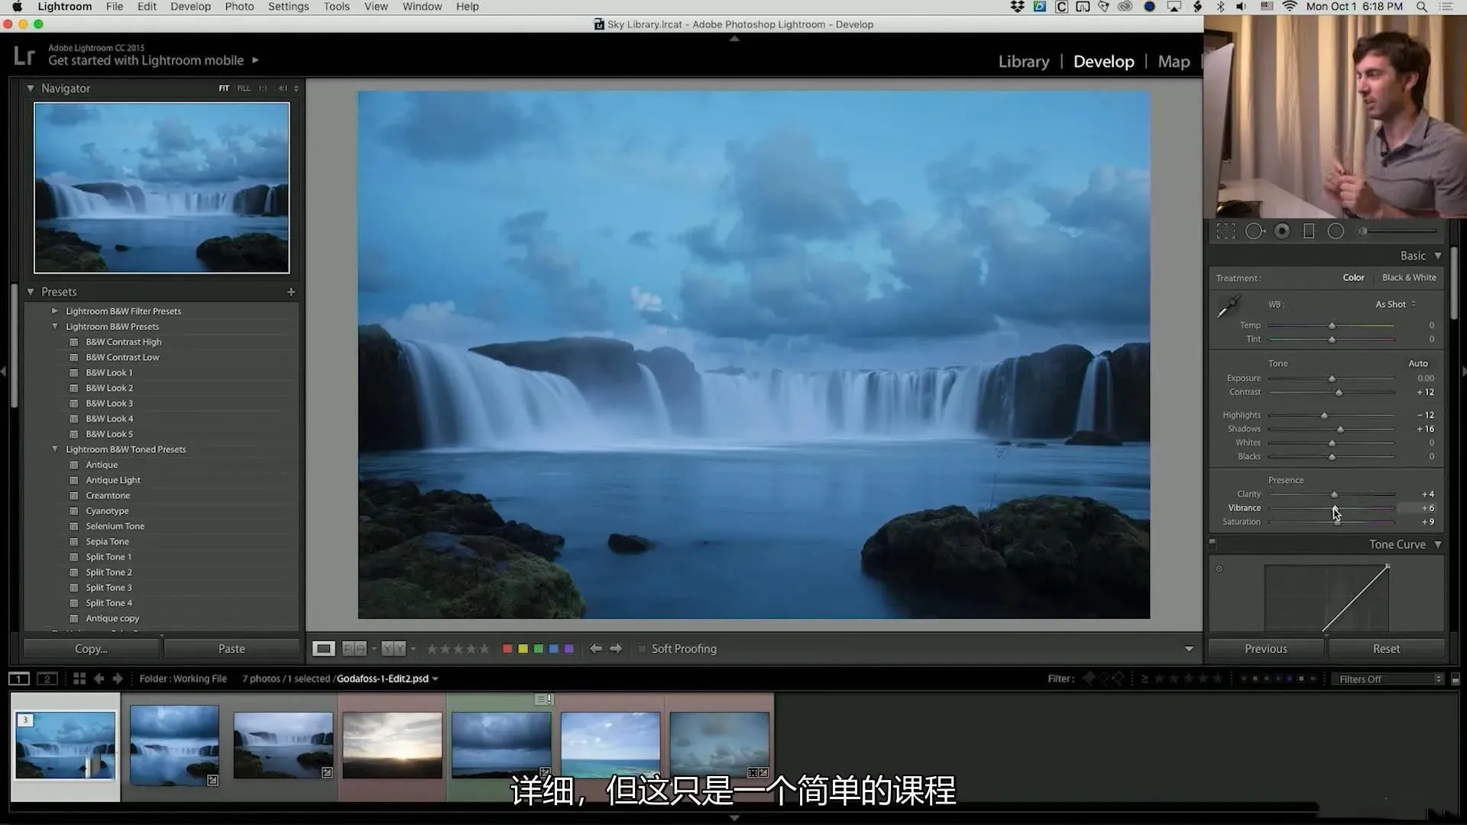Toggle the Tone Curve panel switch
The height and width of the screenshot is (825, 1467).
tap(1213, 544)
